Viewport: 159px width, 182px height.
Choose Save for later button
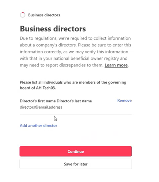click(x=76, y=164)
